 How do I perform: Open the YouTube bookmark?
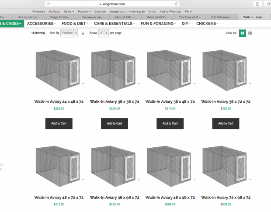(54, 11)
